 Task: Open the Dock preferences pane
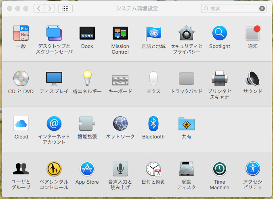(x=87, y=33)
